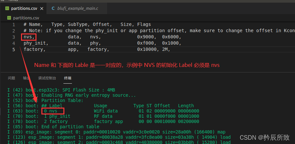Select the 终端 panel tab
This screenshot has width=295, height=144.
point(68,78)
